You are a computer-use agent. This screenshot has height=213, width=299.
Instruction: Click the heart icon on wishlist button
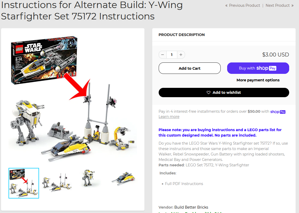click(209, 93)
